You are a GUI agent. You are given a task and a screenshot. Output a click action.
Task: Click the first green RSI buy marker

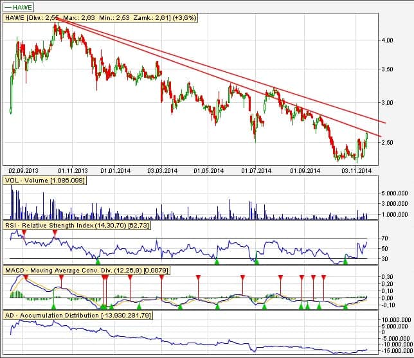(98, 261)
